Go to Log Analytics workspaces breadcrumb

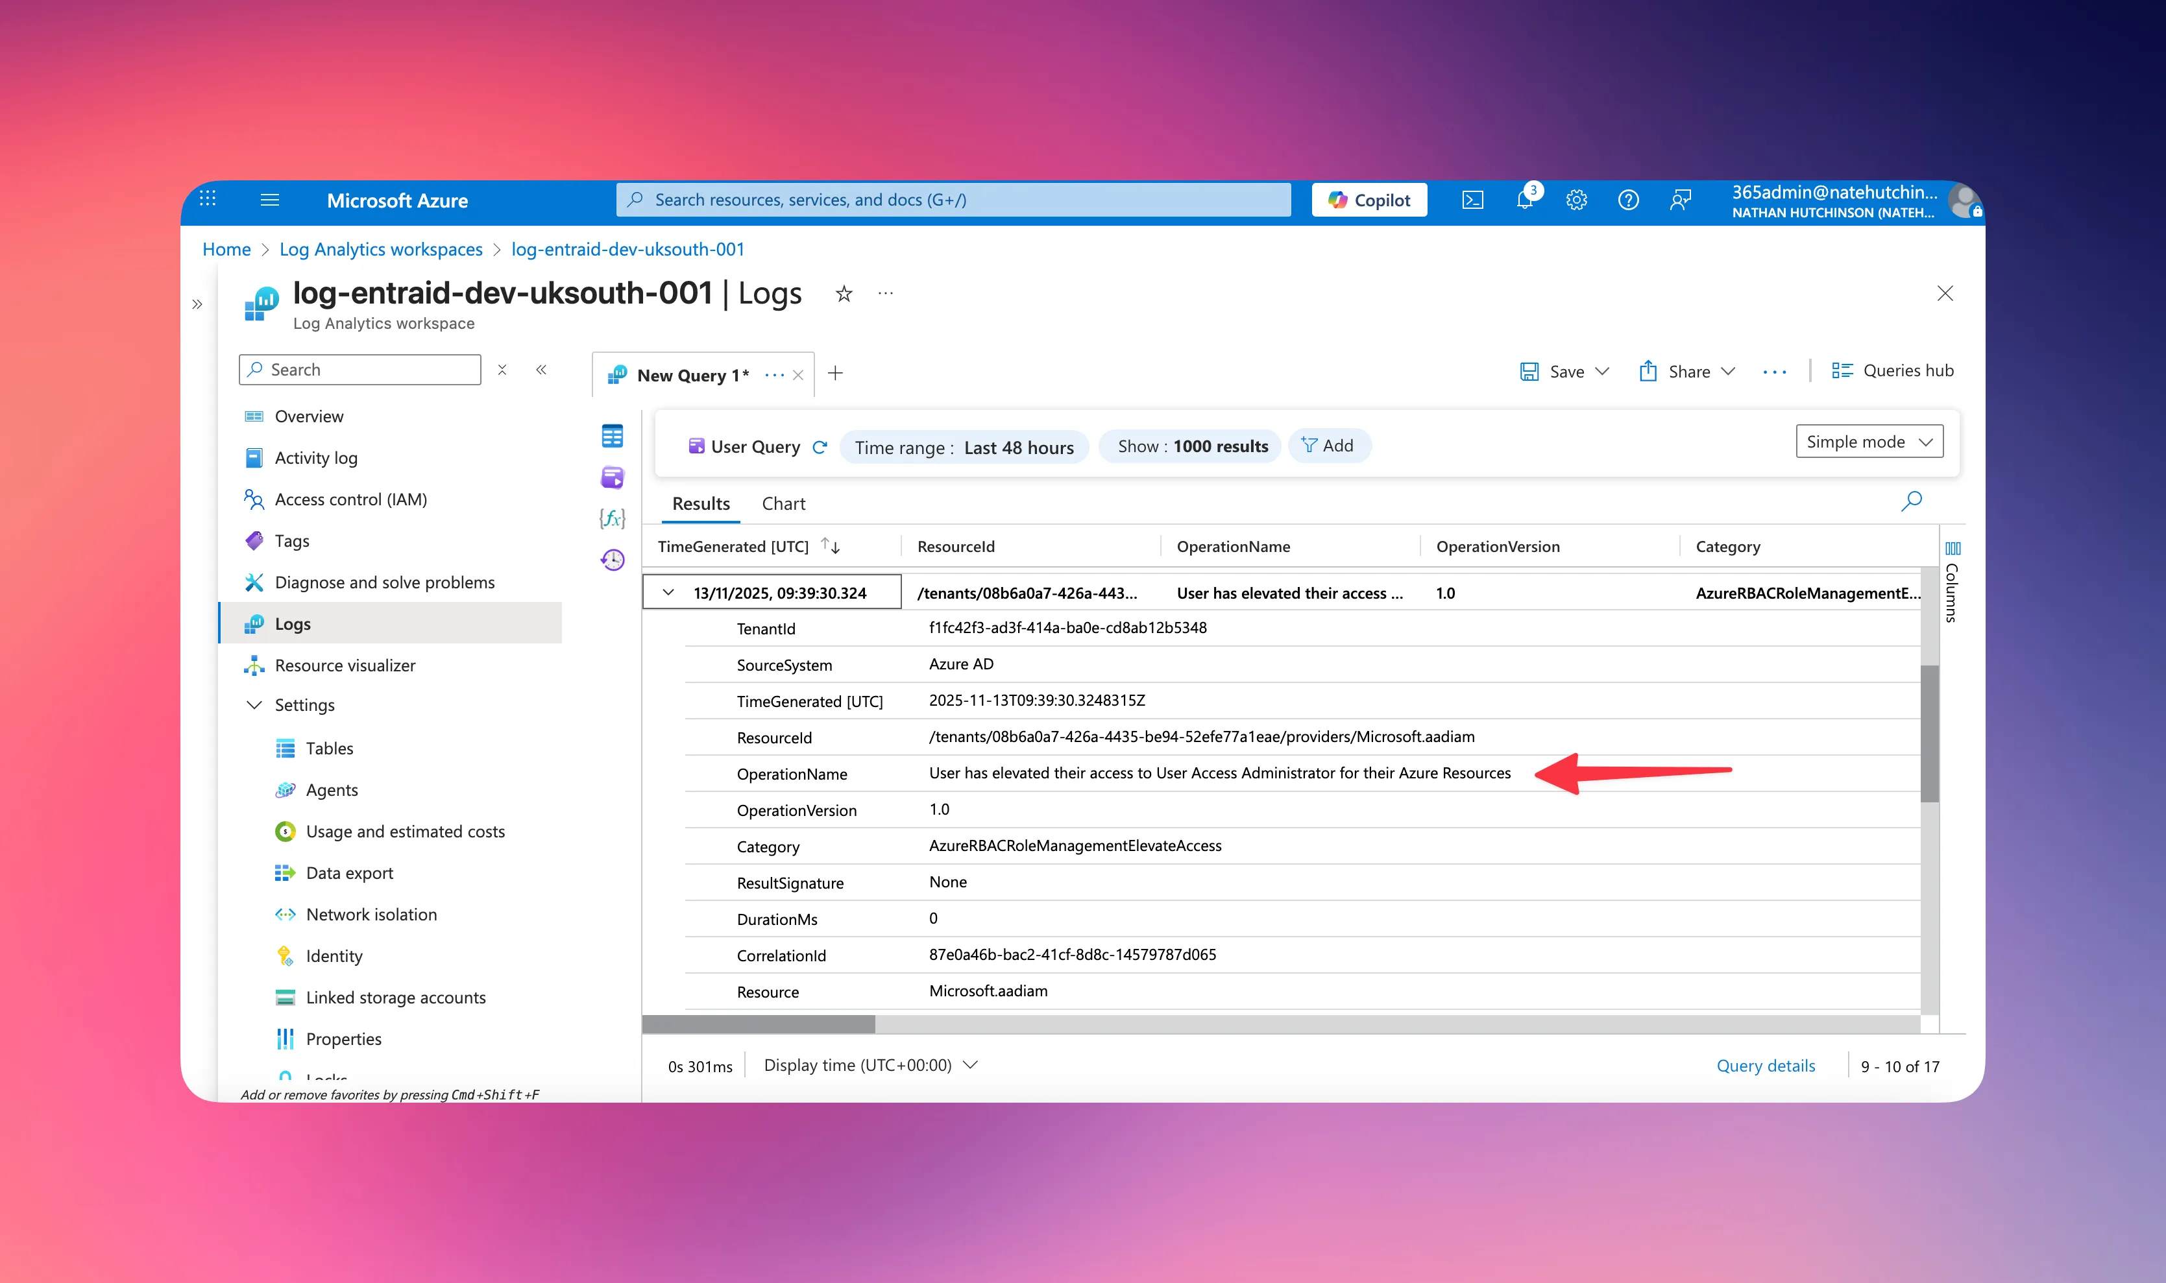coord(380,249)
